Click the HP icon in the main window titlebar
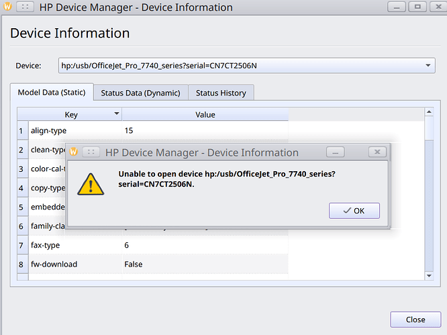Viewport: 447px width, 335px height. 7,6
